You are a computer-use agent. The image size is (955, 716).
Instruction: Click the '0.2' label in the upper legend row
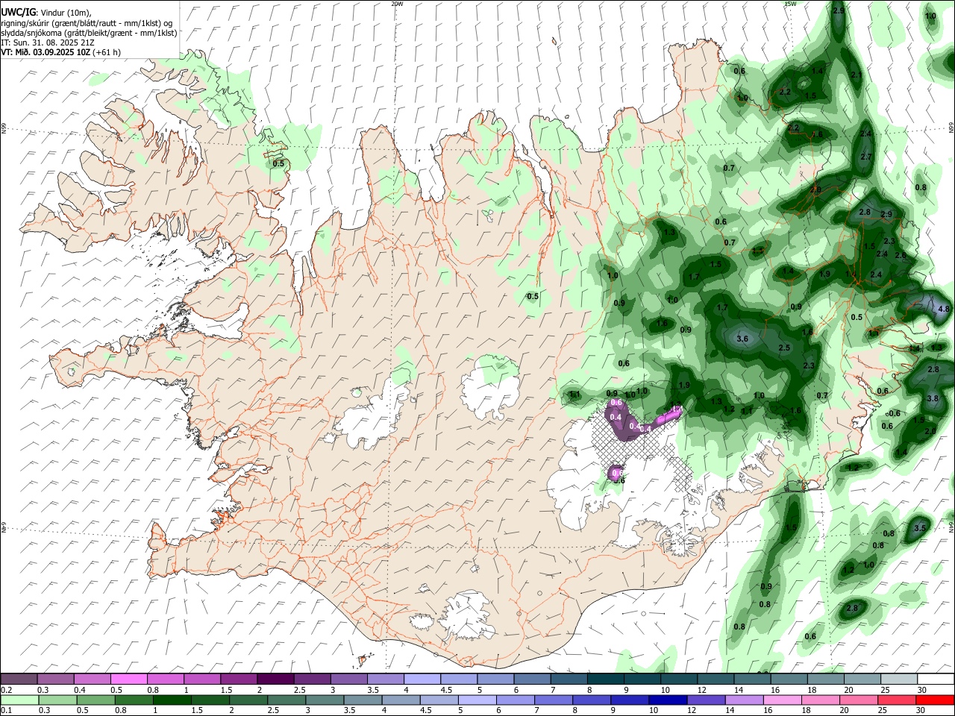coord(5,690)
